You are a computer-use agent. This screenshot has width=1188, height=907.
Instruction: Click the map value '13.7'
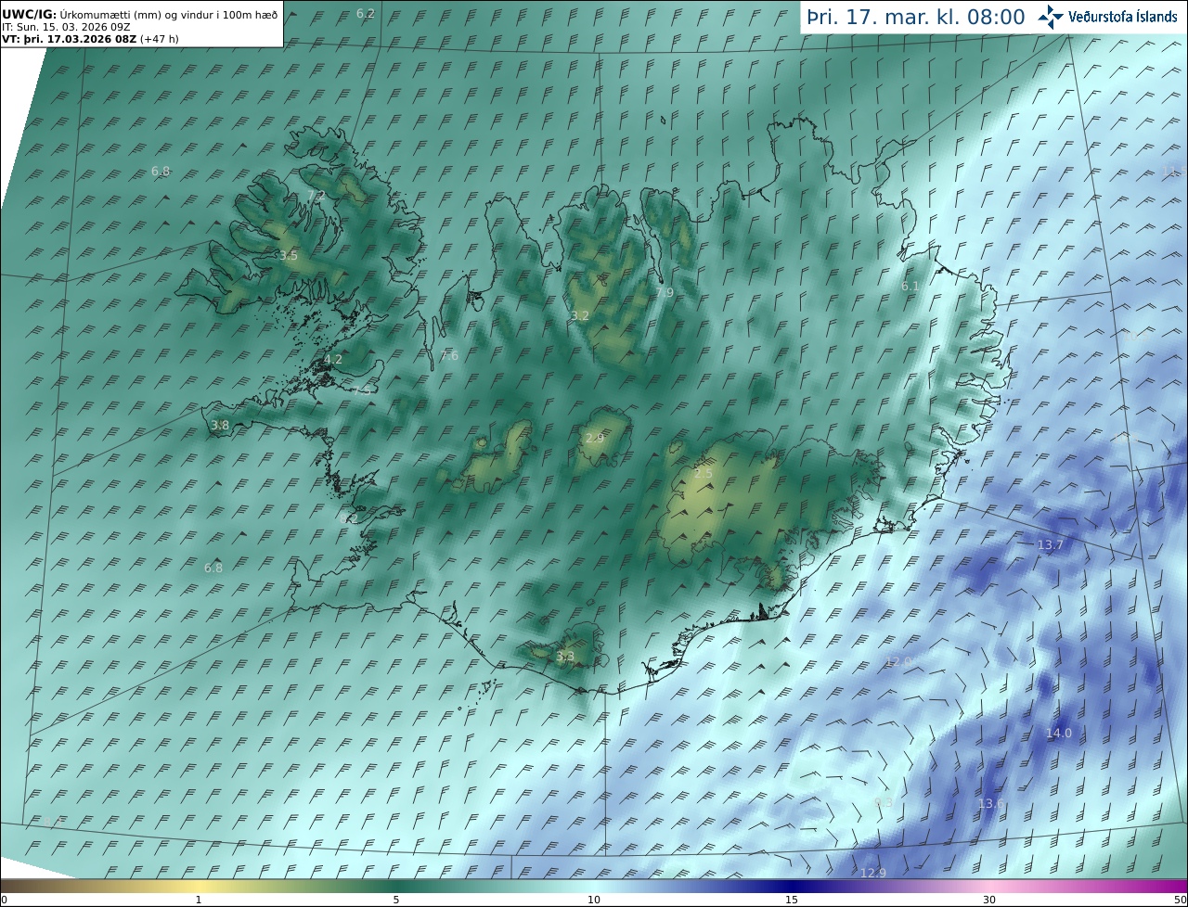[x=1050, y=545]
